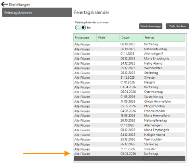193x167 pixels.
Task: Select the empty dark row below the table
Action: point(129,159)
